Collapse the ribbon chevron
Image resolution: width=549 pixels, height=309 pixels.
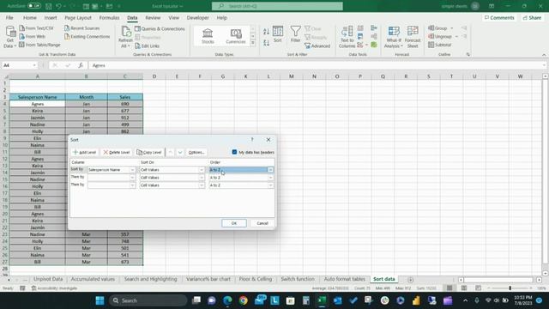point(544,55)
